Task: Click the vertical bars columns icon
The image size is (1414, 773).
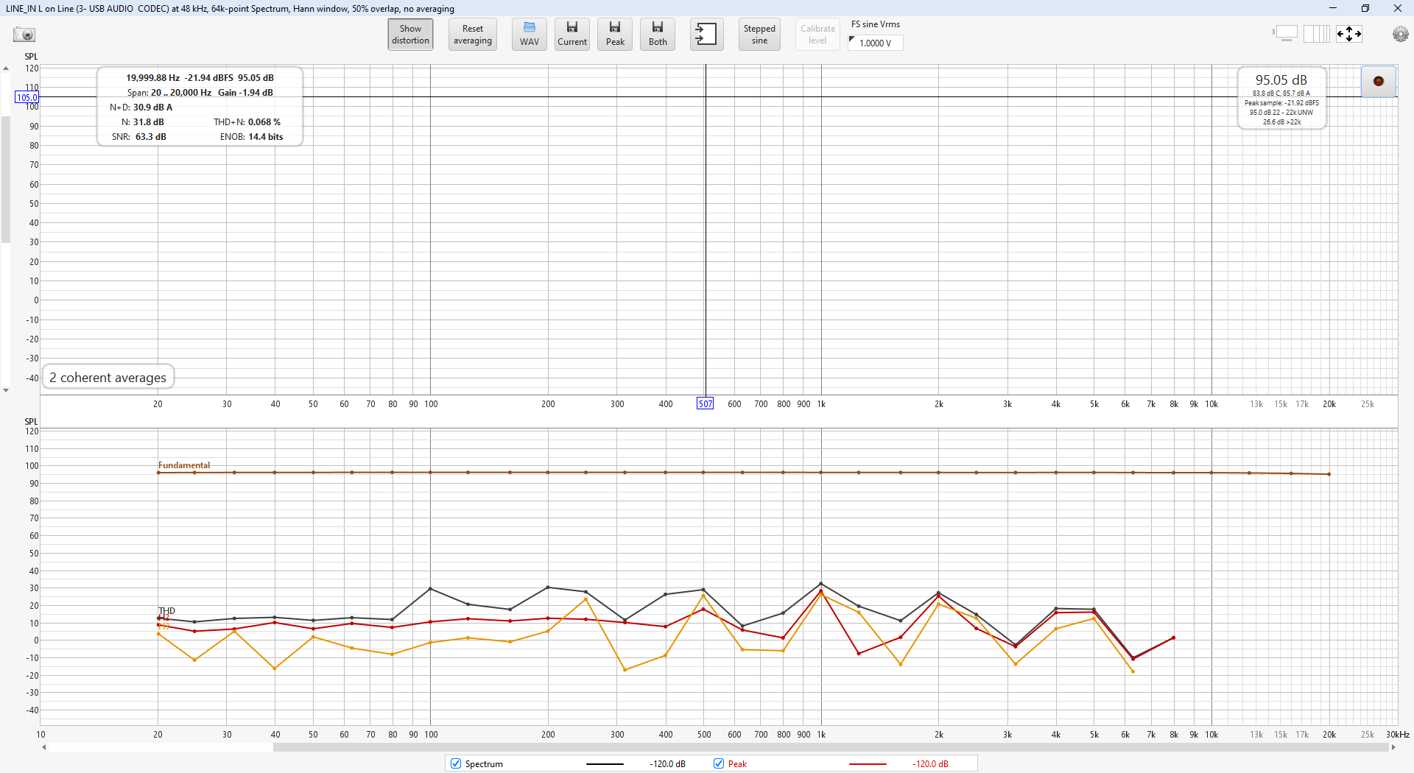Action: tap(1317, 34)
